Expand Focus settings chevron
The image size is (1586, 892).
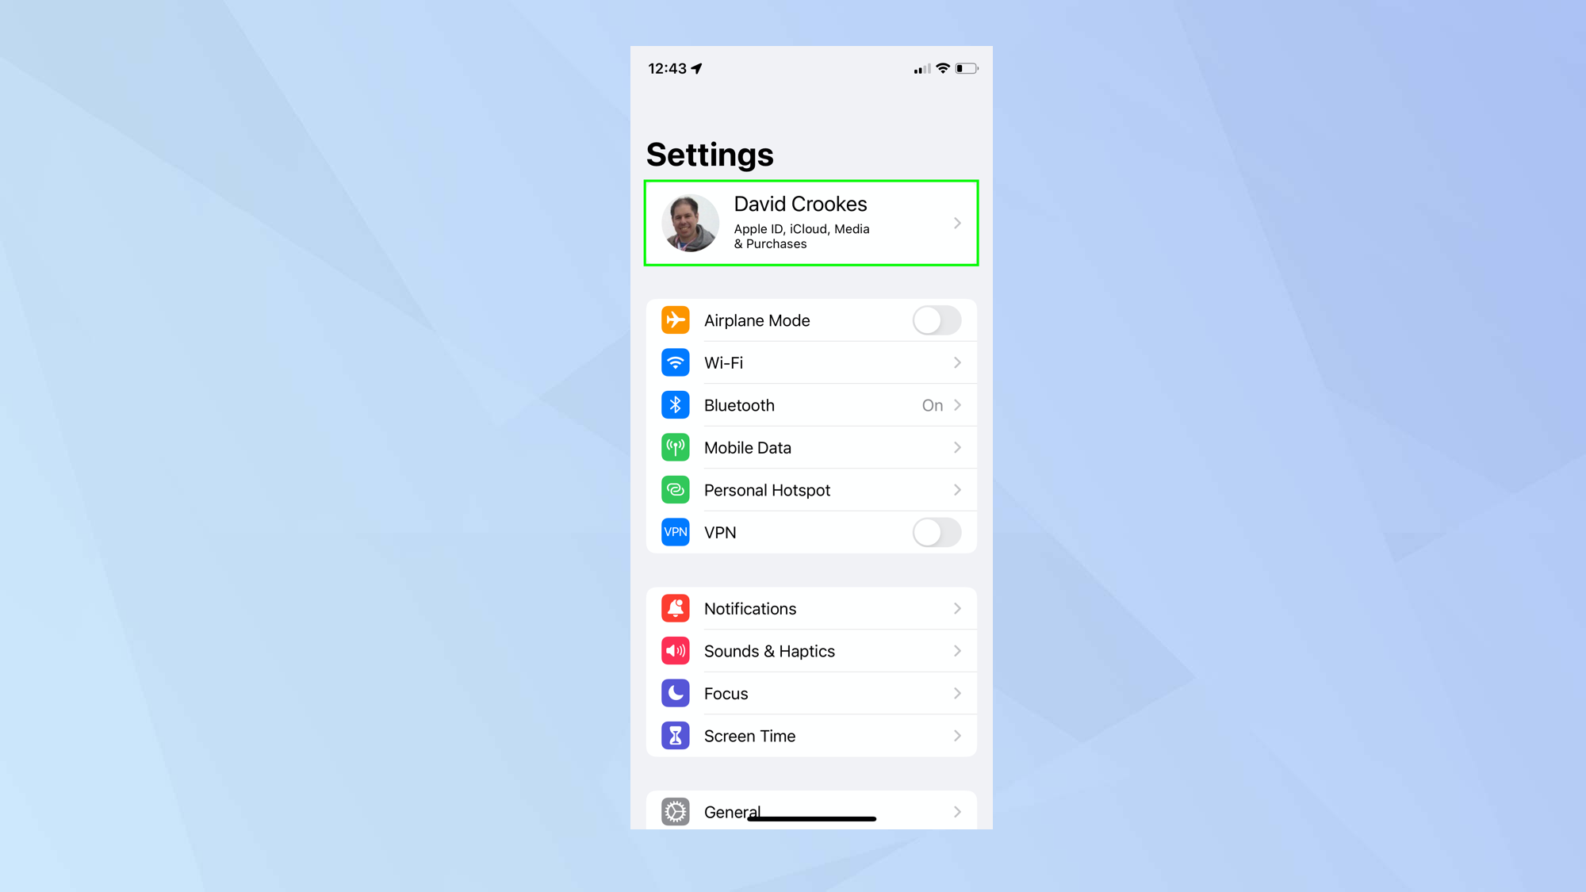tap(957, 693)
